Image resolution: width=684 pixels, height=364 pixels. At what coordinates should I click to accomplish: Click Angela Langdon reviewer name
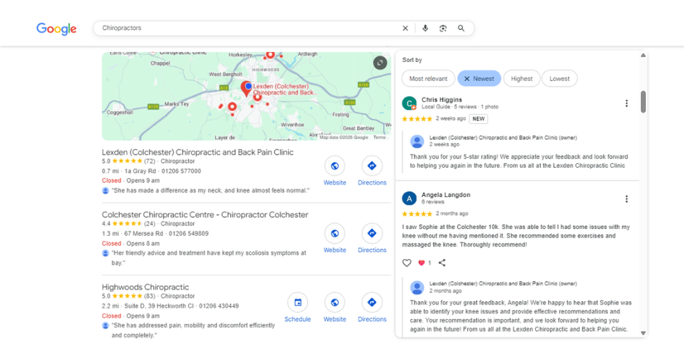click(x=446, y=195)
